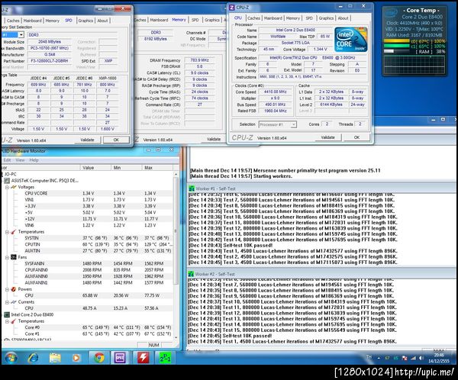Click the Currents icon in Hardware Monitor

click(x=14, y=301)
